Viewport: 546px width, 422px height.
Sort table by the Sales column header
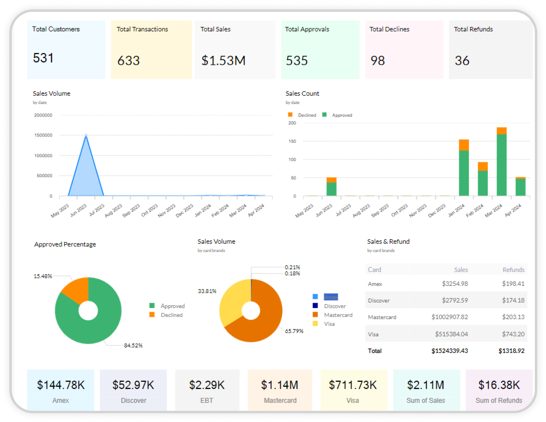(x=461, y=269)
